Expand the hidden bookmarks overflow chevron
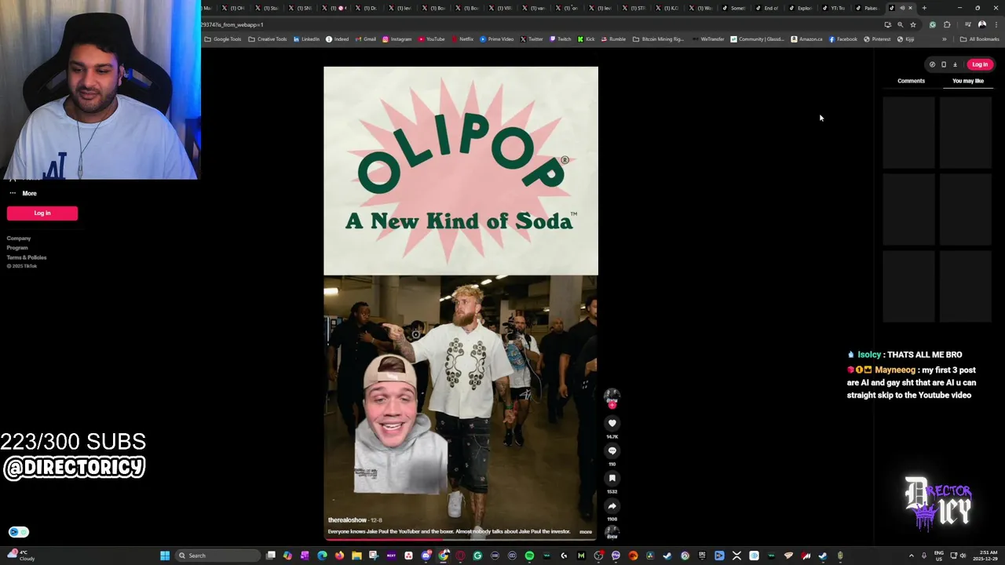This screenshot has width=1005, height=565. coord(945,39)
